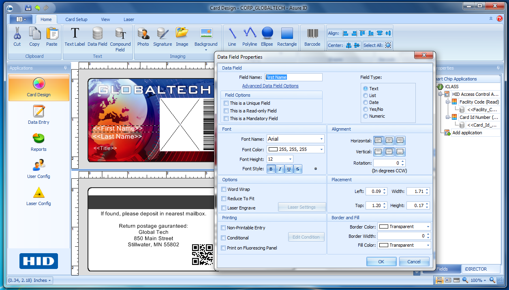Click zoom out magnifier in status bar
The image size is (509, 290).
point(465,280)
